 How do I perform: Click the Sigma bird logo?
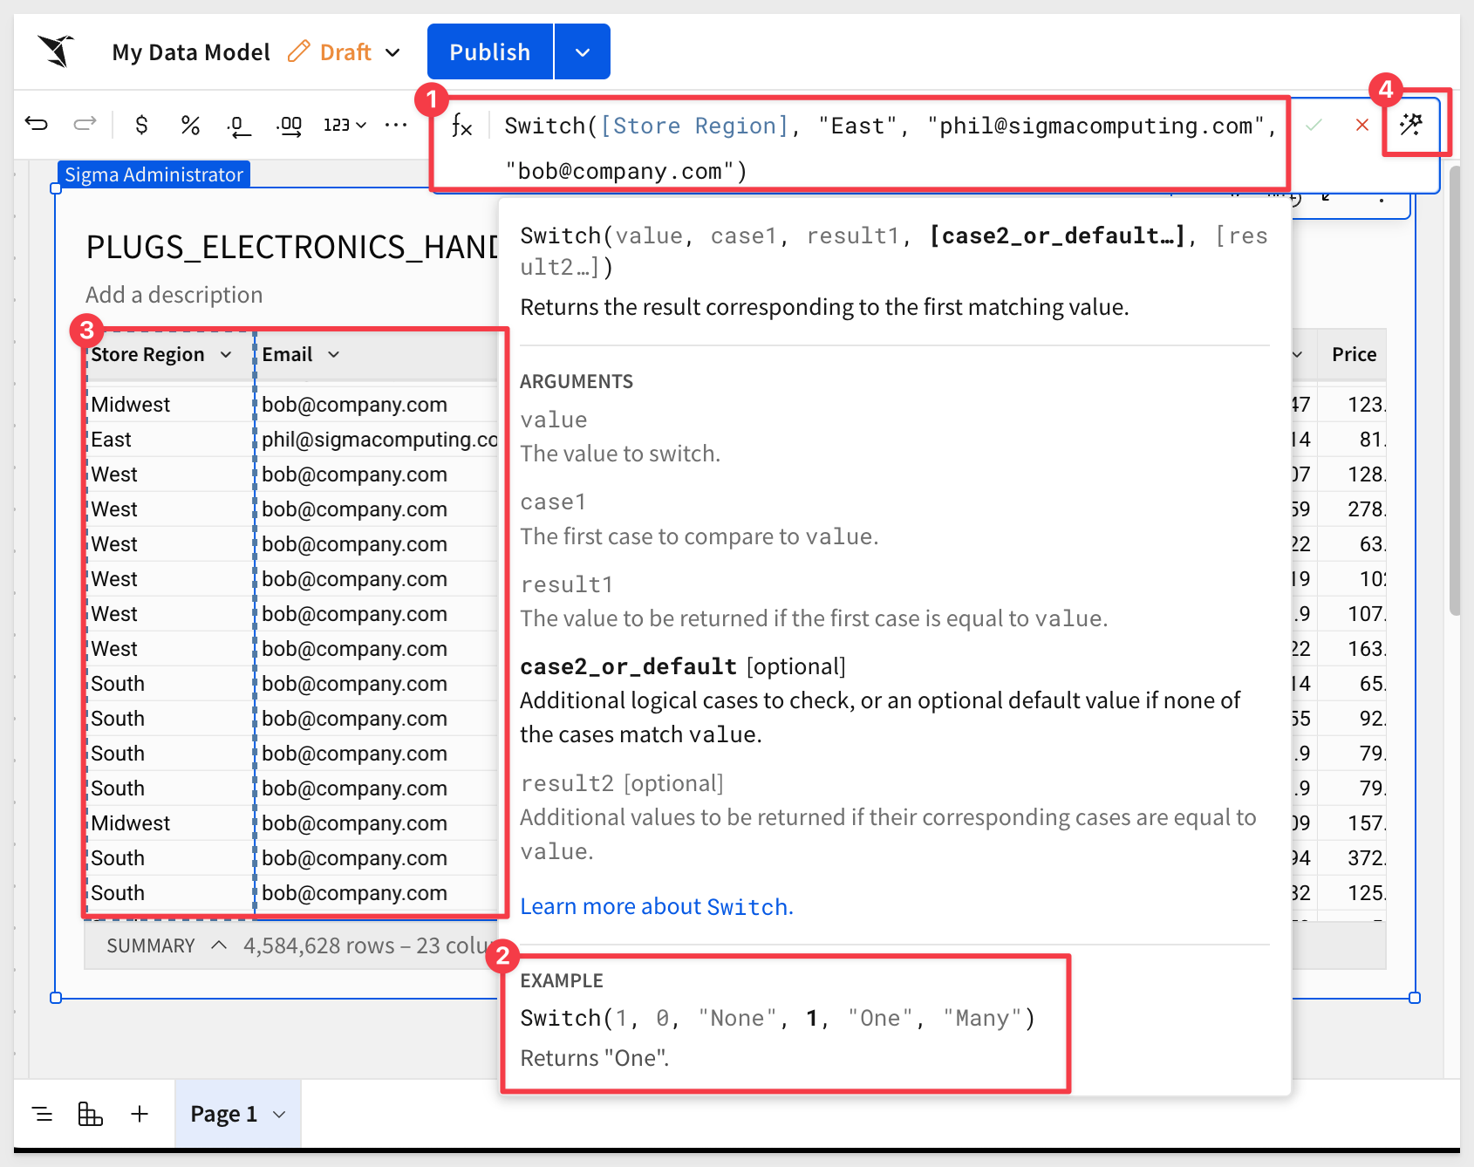coord(56,51)
